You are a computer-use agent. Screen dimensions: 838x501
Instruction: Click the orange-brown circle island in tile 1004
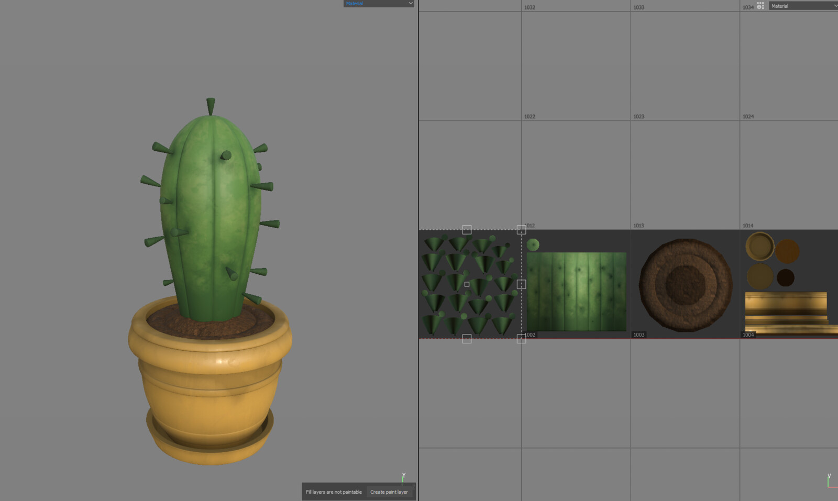787,252
